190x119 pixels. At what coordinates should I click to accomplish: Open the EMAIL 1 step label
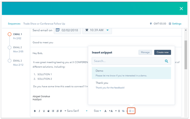17,34
